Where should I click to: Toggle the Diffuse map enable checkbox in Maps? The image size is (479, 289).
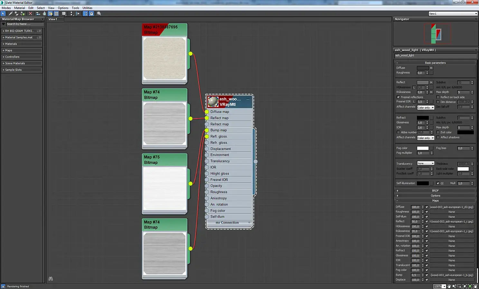pos(427,207)
